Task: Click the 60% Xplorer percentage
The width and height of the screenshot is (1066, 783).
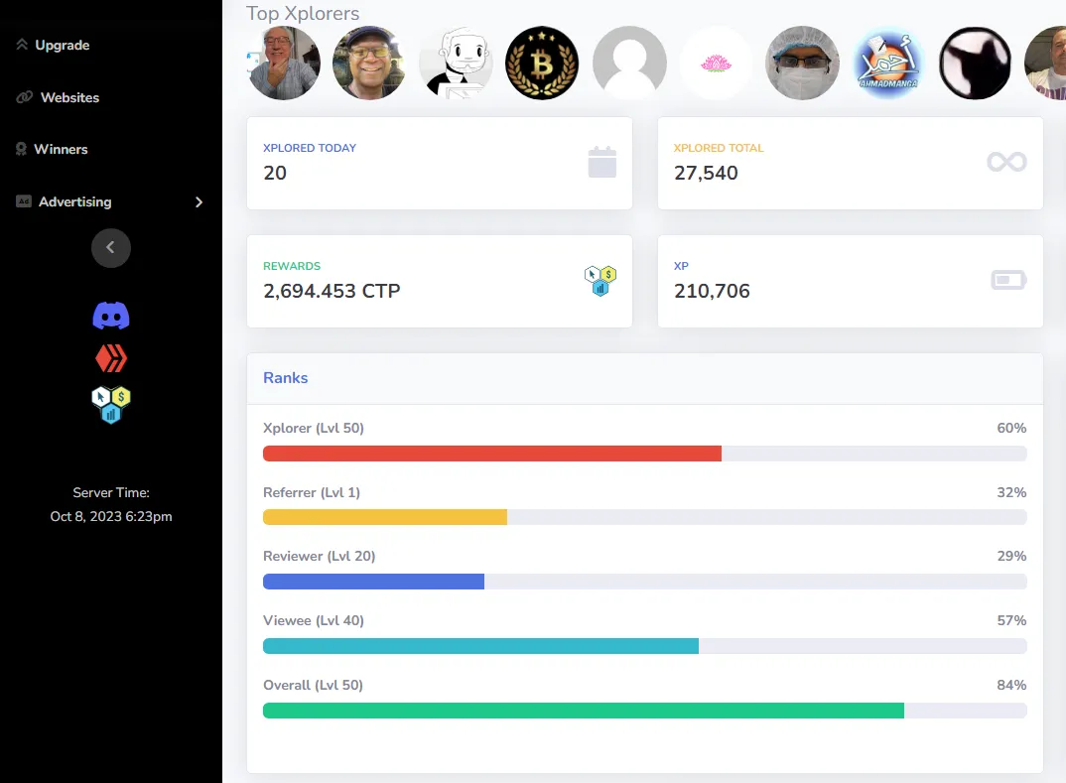Action: point(1011,428)
